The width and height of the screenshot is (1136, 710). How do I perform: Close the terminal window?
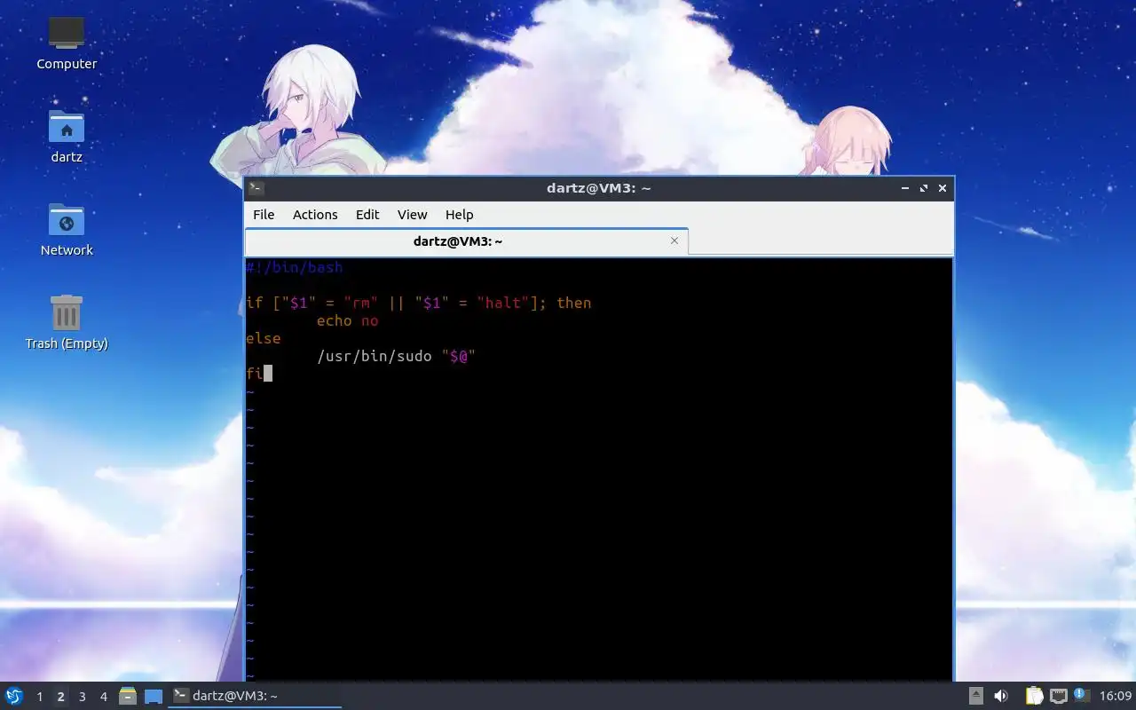[x=943, y=188]
